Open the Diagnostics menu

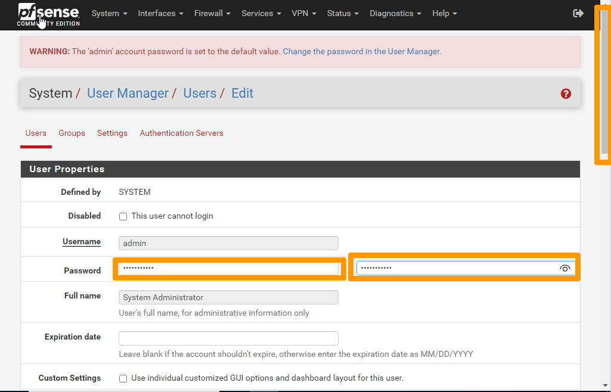pos(395,13)
